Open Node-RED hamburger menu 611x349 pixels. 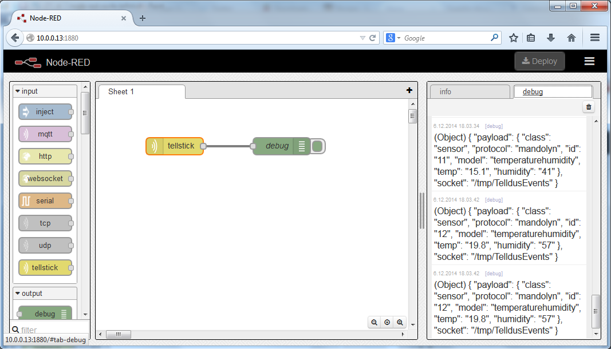(x=589, y=62)
